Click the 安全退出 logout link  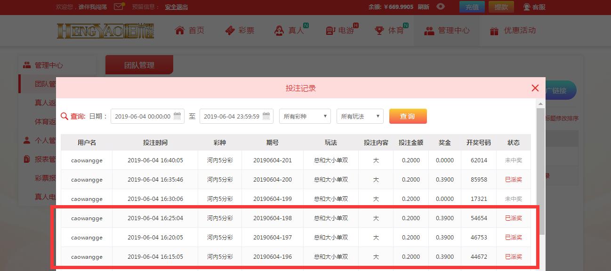point(176,7)
